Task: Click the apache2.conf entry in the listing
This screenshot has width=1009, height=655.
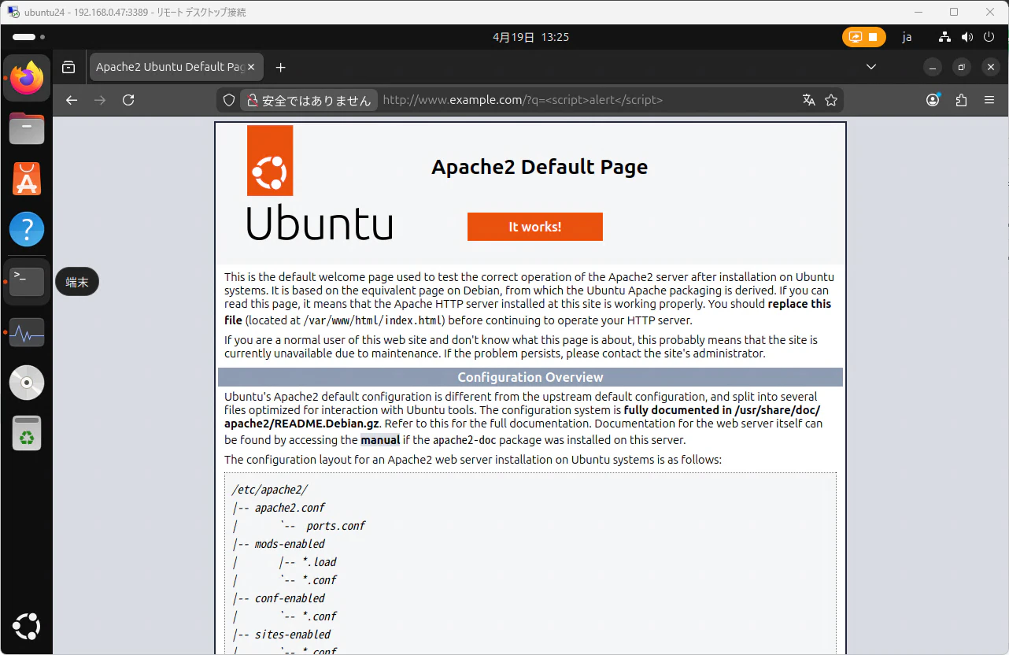Action: pos(290,508)
